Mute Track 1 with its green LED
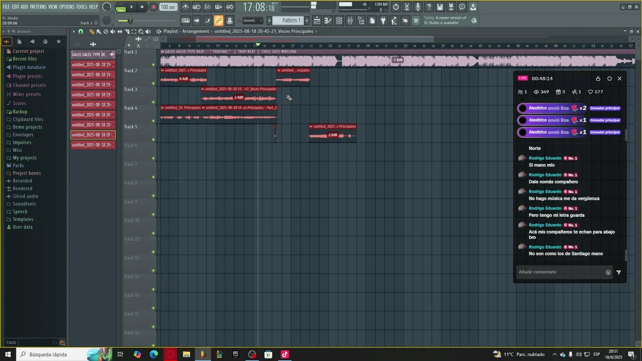Screen dimensions: 642x361 point(153,65)
